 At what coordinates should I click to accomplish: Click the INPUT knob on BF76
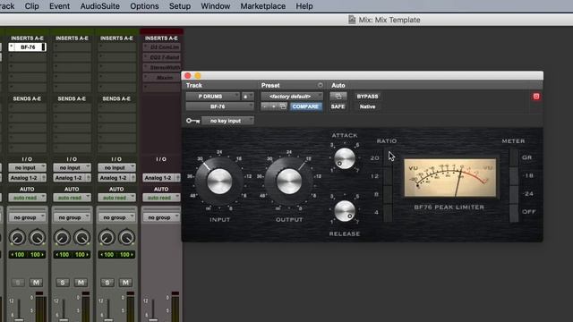pos(219,181)
